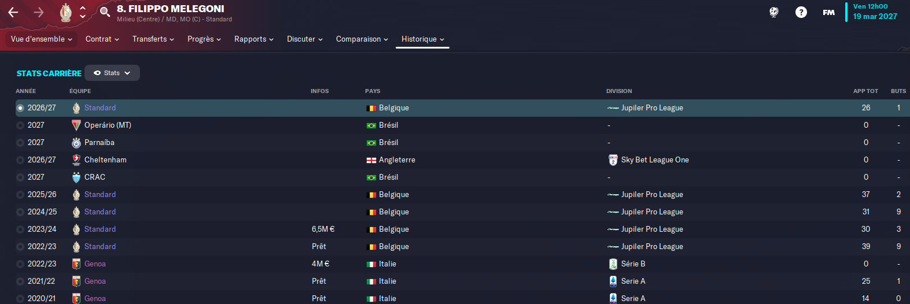Select the 2025/26 Standard row radio button
Screen dimensions: 910x304
[x=20, y=195]
